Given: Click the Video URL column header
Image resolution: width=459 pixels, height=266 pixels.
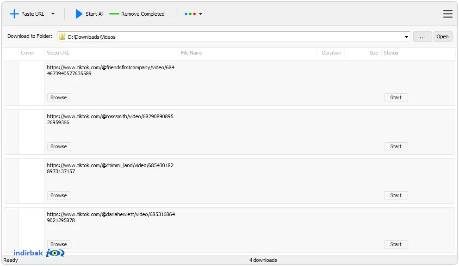Looking at the screenshot, I should (x=58, y=53).
